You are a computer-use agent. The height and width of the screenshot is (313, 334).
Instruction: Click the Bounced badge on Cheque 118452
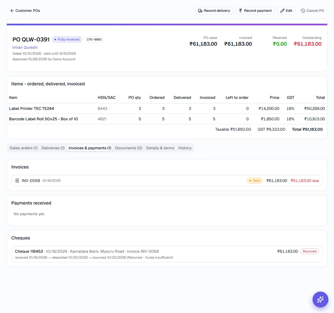point(309,251)
